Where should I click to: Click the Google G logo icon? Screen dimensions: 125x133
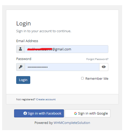pyautogui.click(x=75, y=114)
